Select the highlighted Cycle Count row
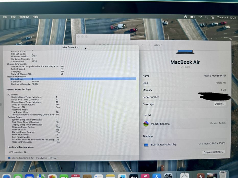 tap(73, 79)
